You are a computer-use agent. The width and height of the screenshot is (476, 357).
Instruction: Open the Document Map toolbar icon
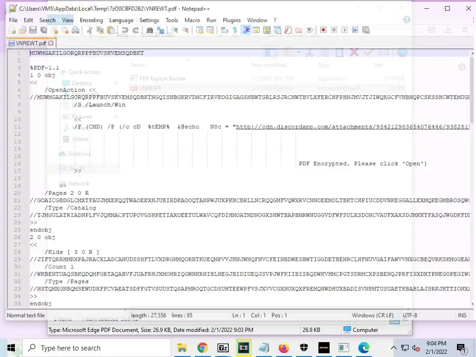tap(267, 30)
